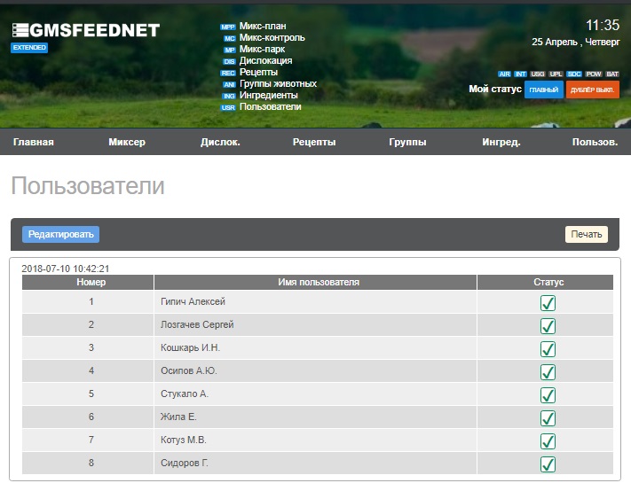Select the Ингред. tab

click(x=501, y=142)
